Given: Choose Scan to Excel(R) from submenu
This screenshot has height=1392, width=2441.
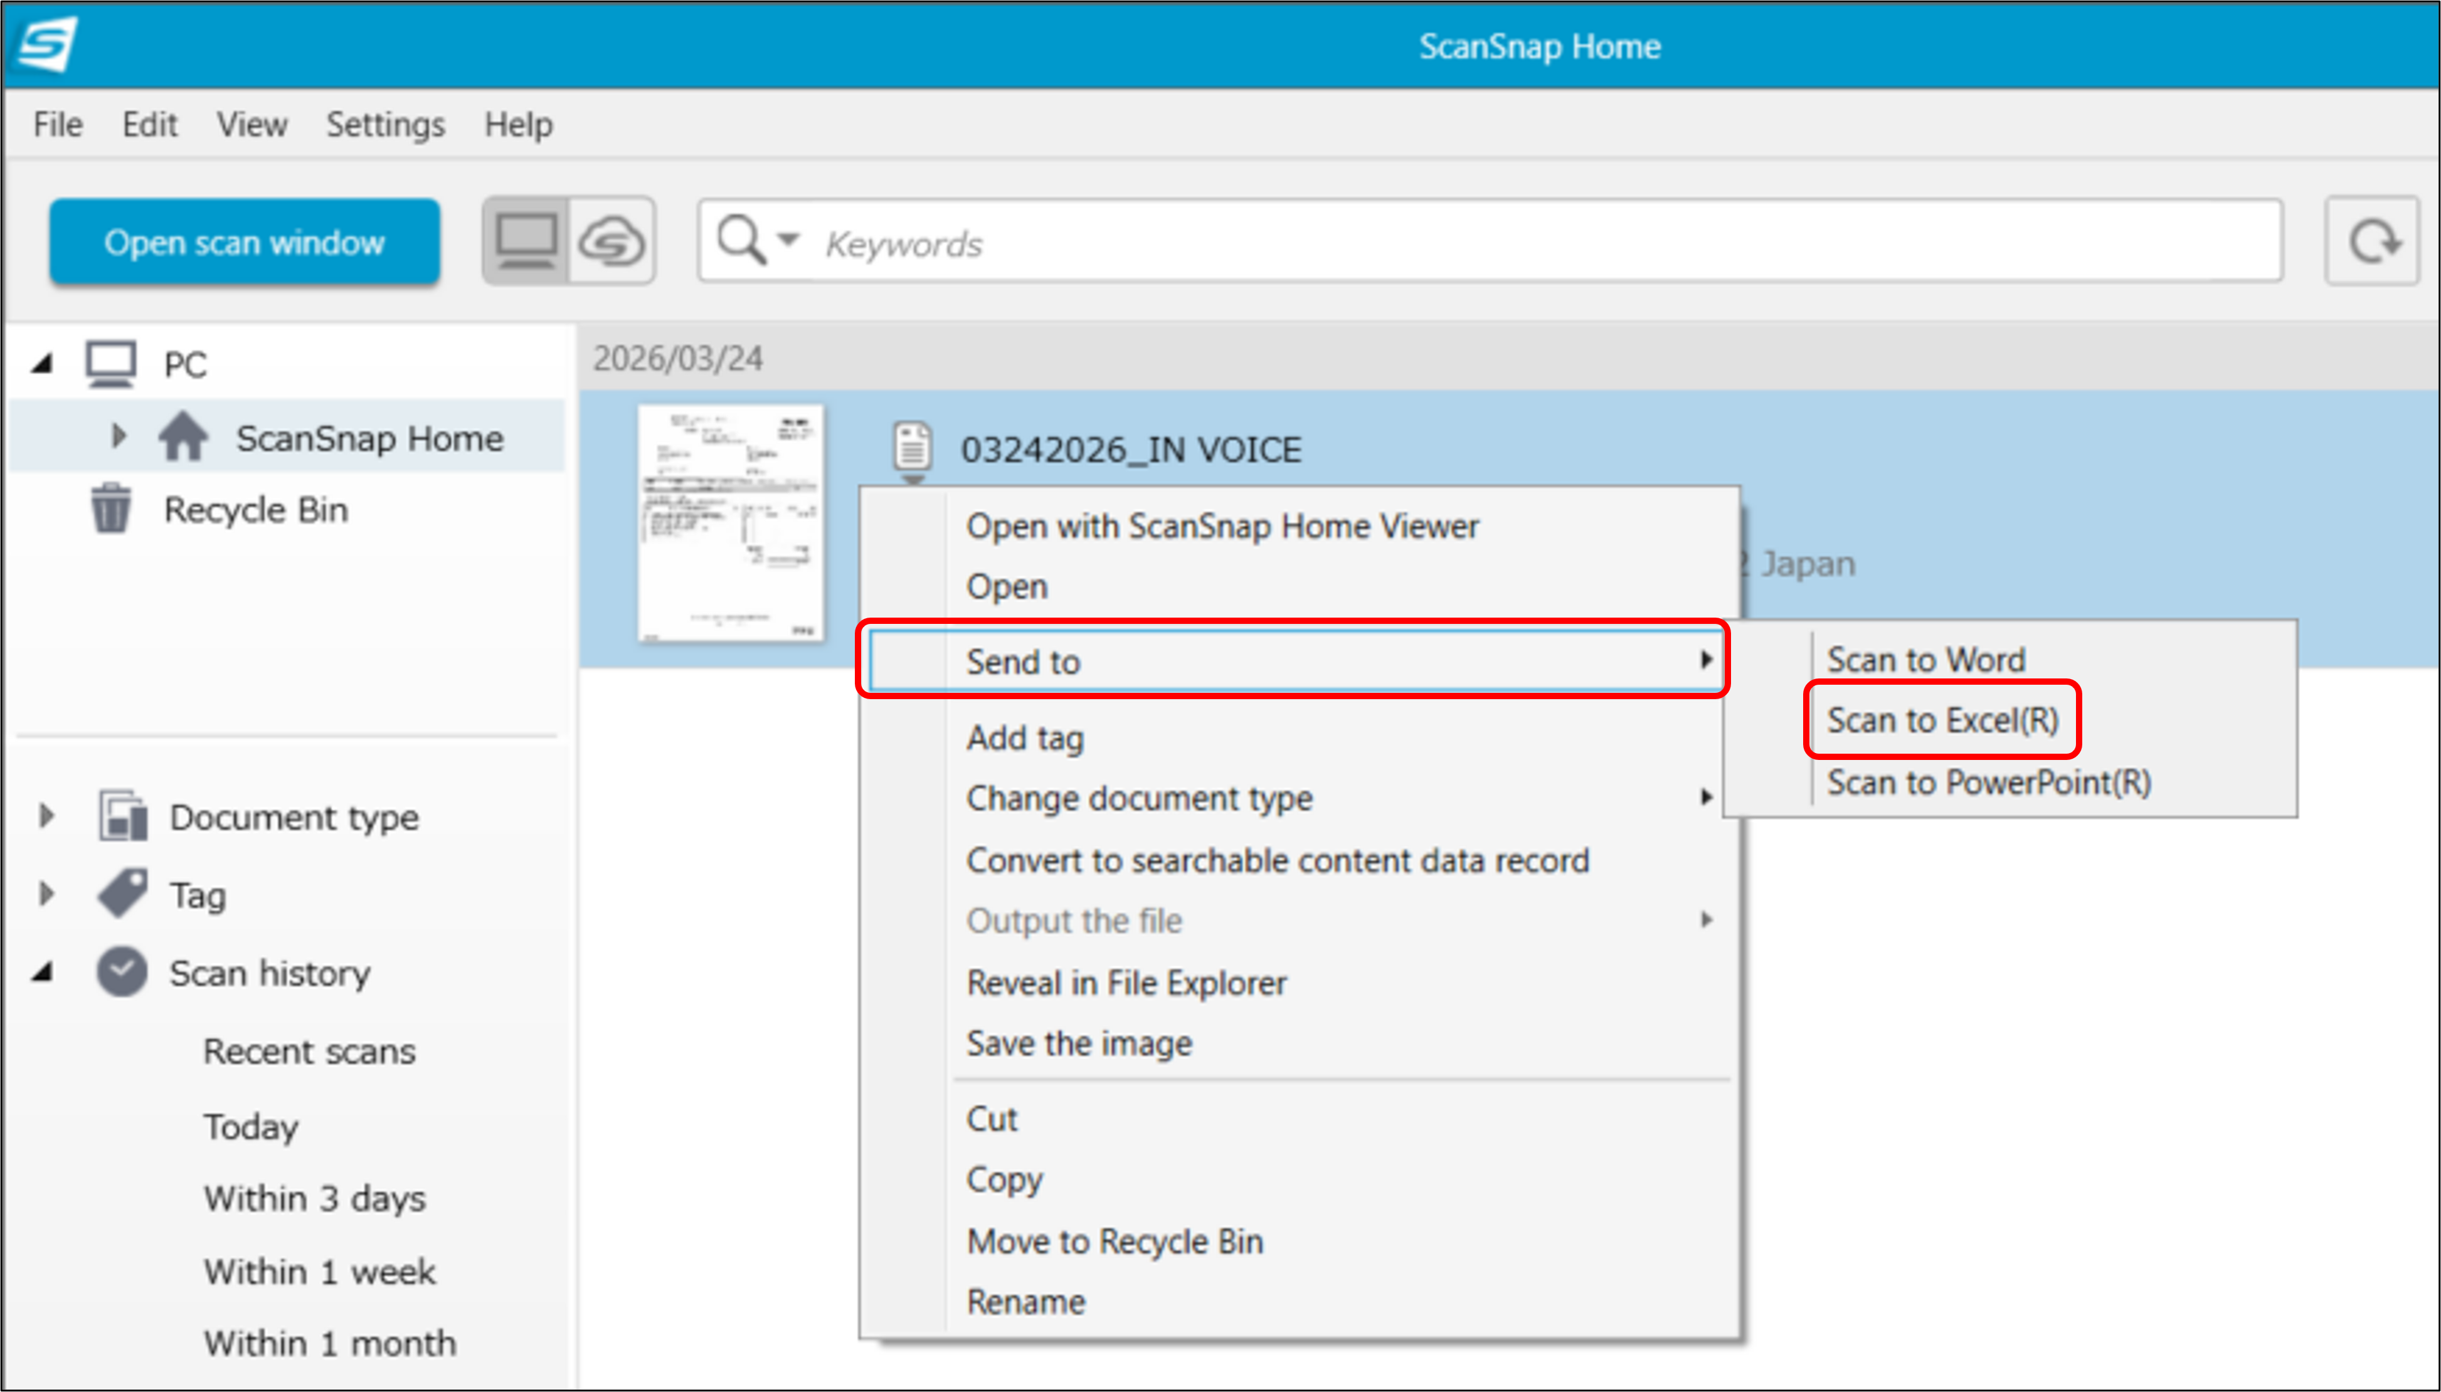Looking at the screenshot, I should click(x=1942, y=720).
